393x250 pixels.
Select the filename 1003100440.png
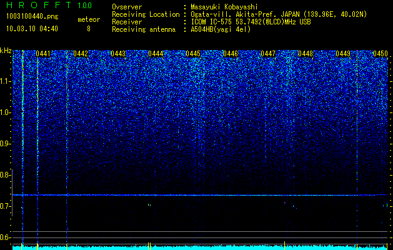point(32,17)
